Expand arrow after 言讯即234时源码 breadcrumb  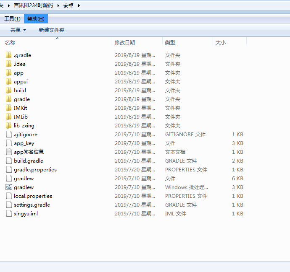58,5
